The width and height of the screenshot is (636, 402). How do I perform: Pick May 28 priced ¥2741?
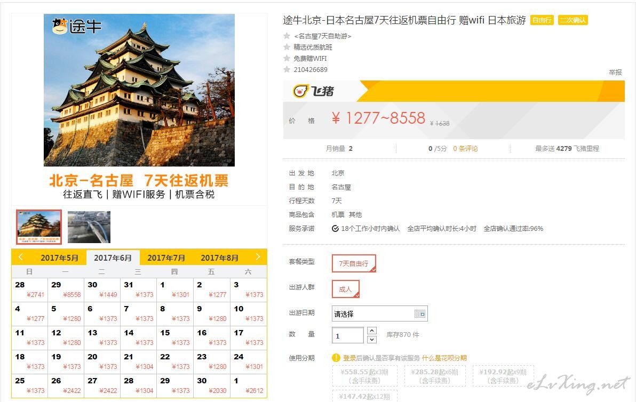click(29, 290)
